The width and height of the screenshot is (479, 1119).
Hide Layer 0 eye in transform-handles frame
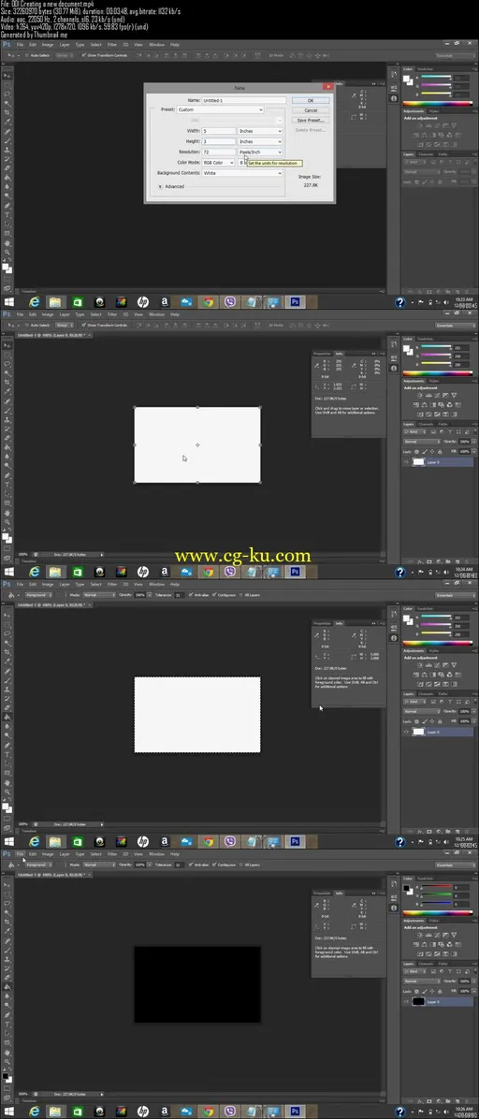coord(406,462)
